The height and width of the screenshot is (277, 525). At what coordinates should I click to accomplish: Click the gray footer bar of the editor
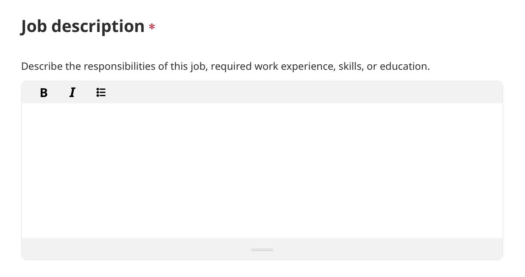pos(262,249)
